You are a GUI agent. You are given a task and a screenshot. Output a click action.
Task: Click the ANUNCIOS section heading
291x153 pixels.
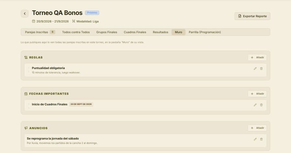tap(38, 128)
